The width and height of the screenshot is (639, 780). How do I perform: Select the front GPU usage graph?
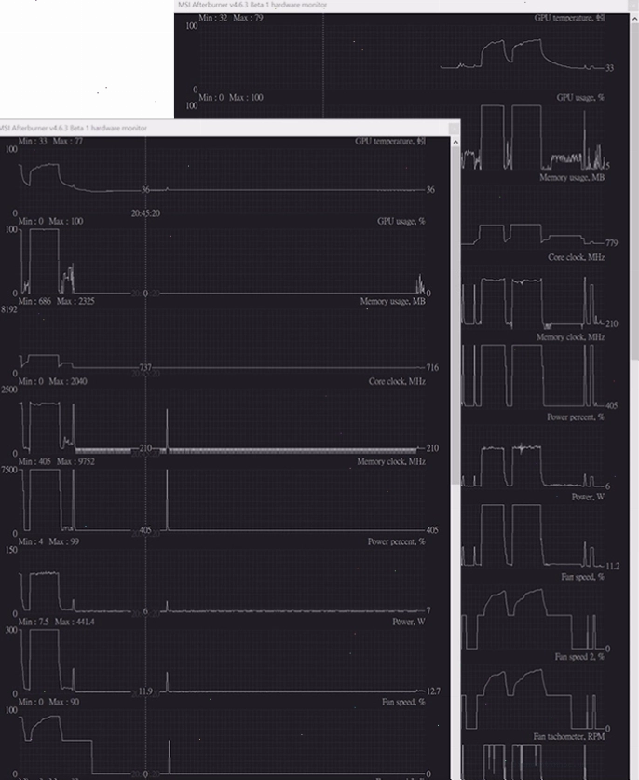223,261
